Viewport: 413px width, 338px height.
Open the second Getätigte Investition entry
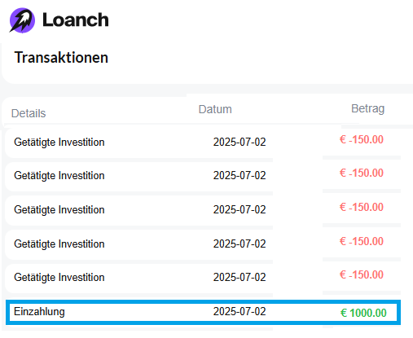[x=59, y=176]
